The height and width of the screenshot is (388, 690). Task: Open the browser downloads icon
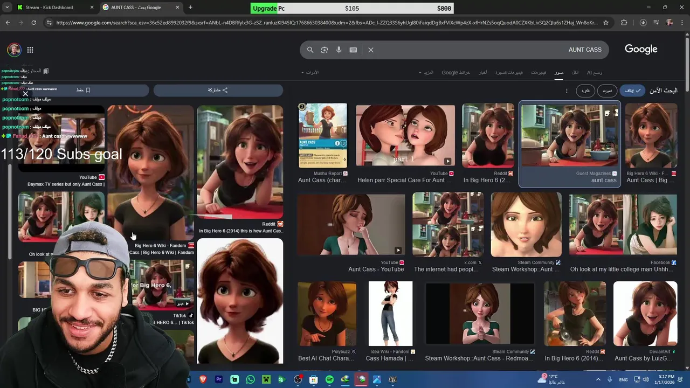click(x=643, y=23)
